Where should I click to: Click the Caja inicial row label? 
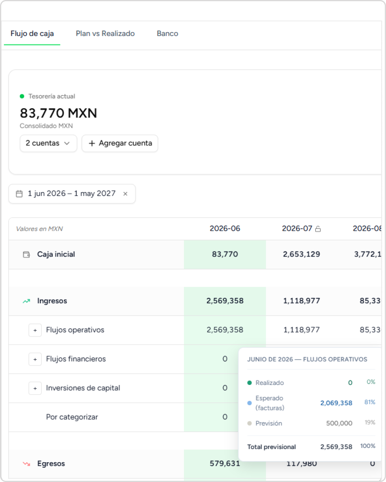coord(56,254)
